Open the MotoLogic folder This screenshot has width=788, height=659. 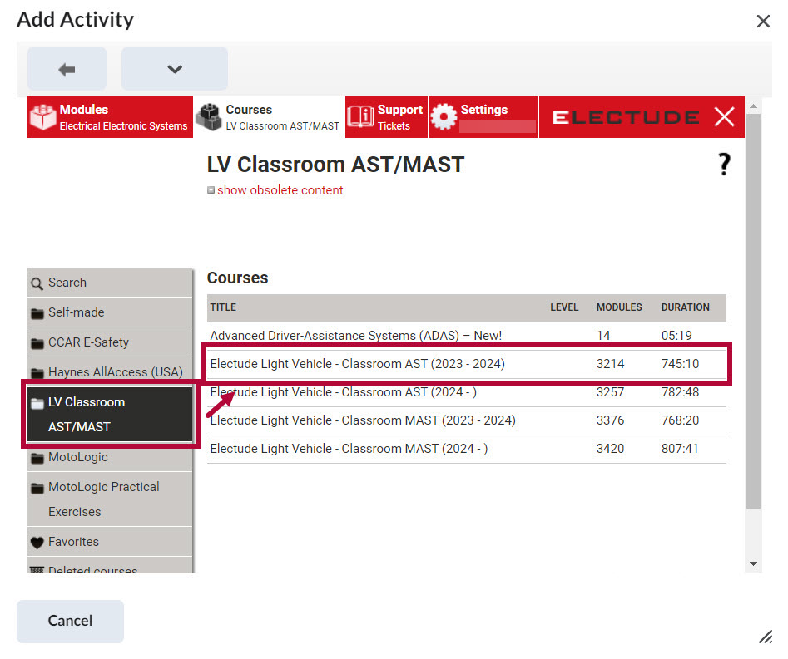(x=110, y=457)
